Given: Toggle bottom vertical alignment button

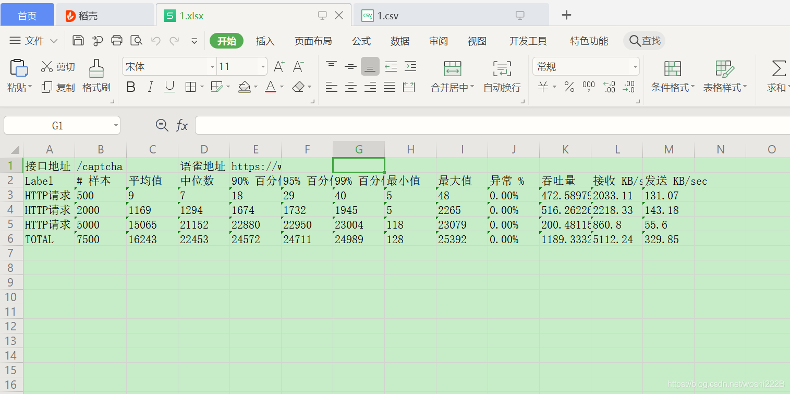Looking at the screenshot, I should 370,66.
